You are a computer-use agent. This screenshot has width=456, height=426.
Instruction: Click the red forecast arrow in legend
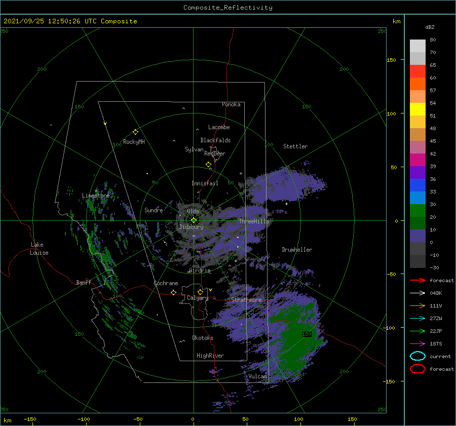pos(417,280)
